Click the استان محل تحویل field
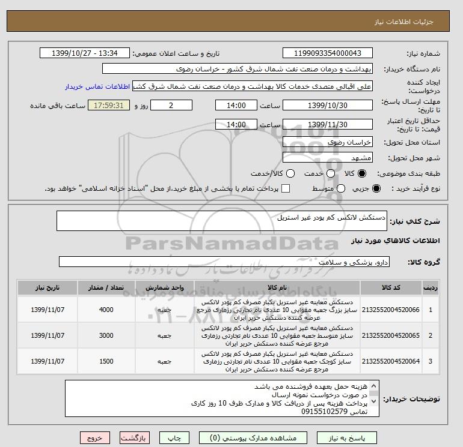 coord(328,142)
